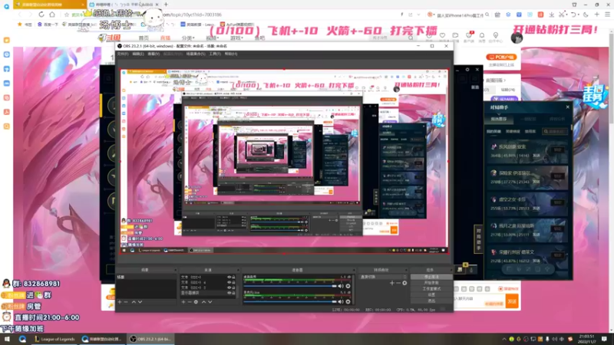
Task: Toggle visibility of third 文本 (GDI+) source
Action: [x=229, y=287]
